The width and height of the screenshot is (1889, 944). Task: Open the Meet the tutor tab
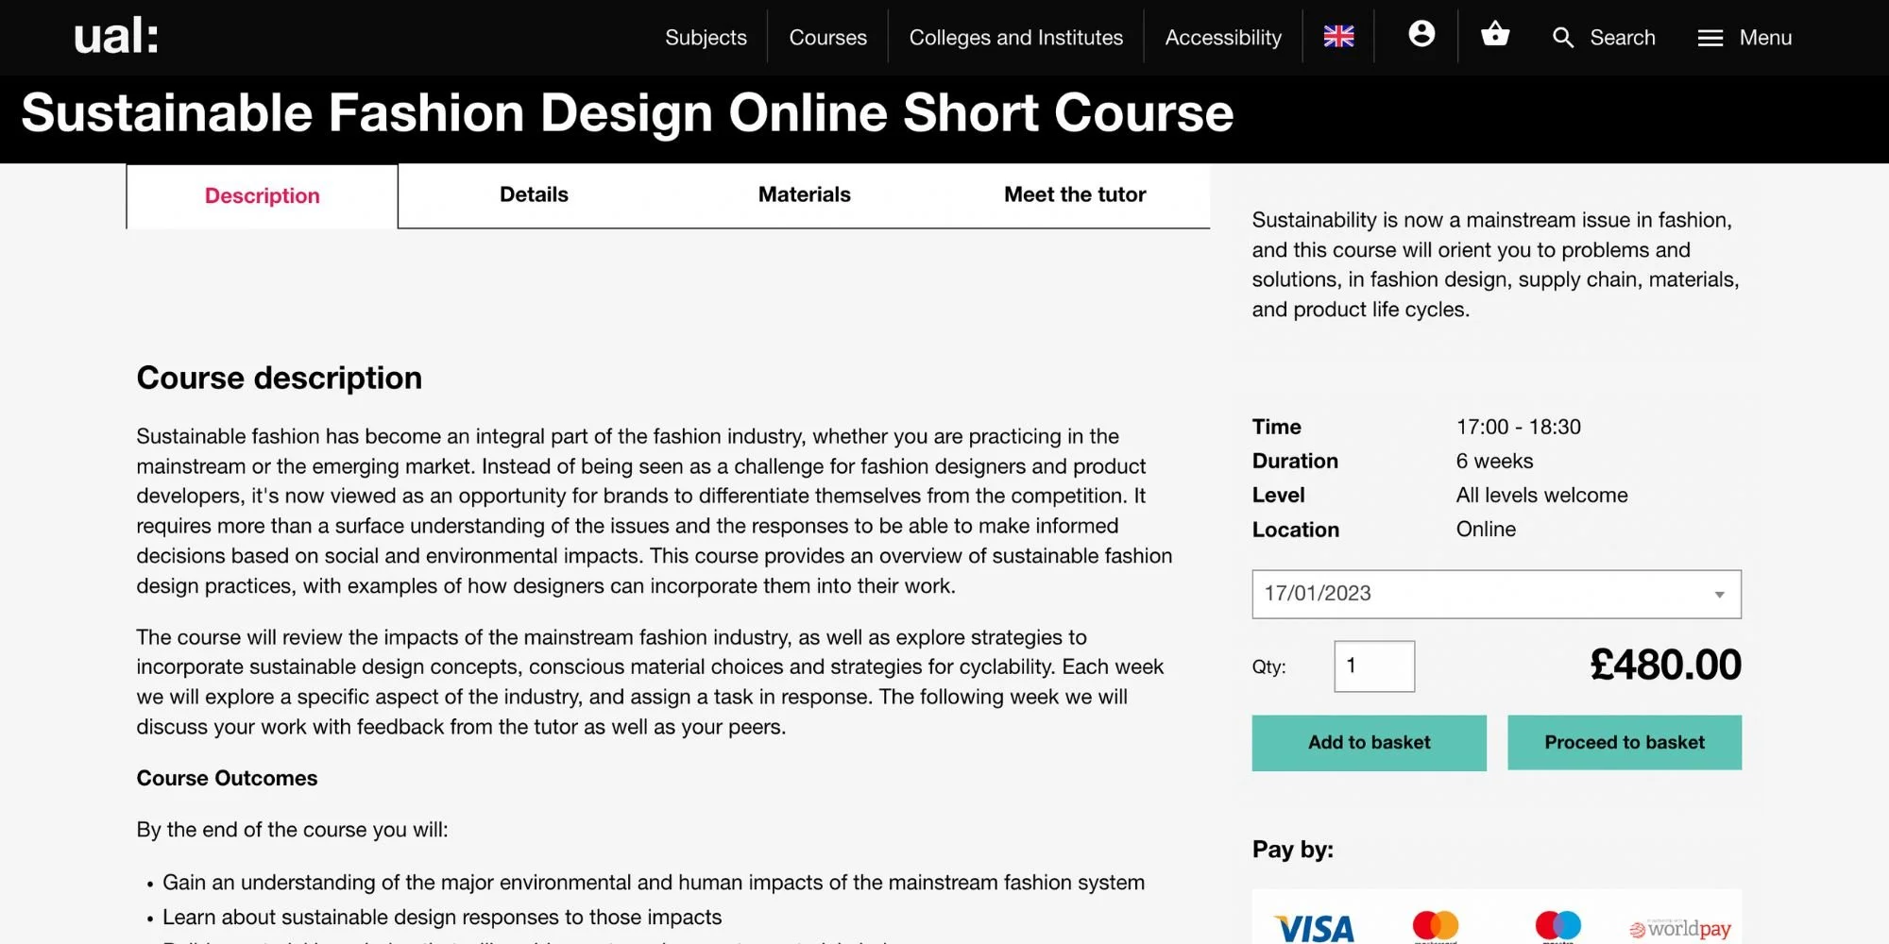[x=1074, y=194]
